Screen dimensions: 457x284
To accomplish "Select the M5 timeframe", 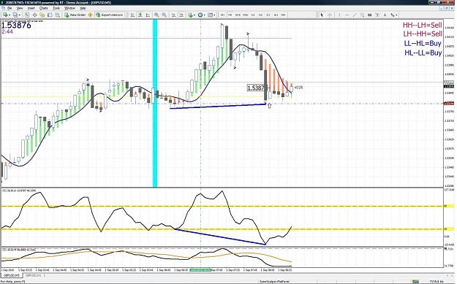I will (230, 15).
